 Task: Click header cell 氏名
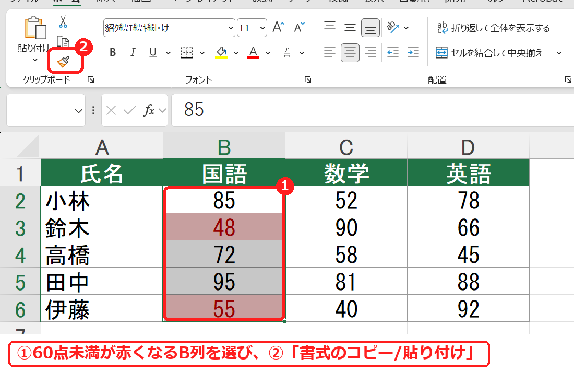(x=102, y=172)
